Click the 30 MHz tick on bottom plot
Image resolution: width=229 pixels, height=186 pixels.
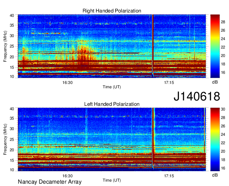tap(12, 129)
